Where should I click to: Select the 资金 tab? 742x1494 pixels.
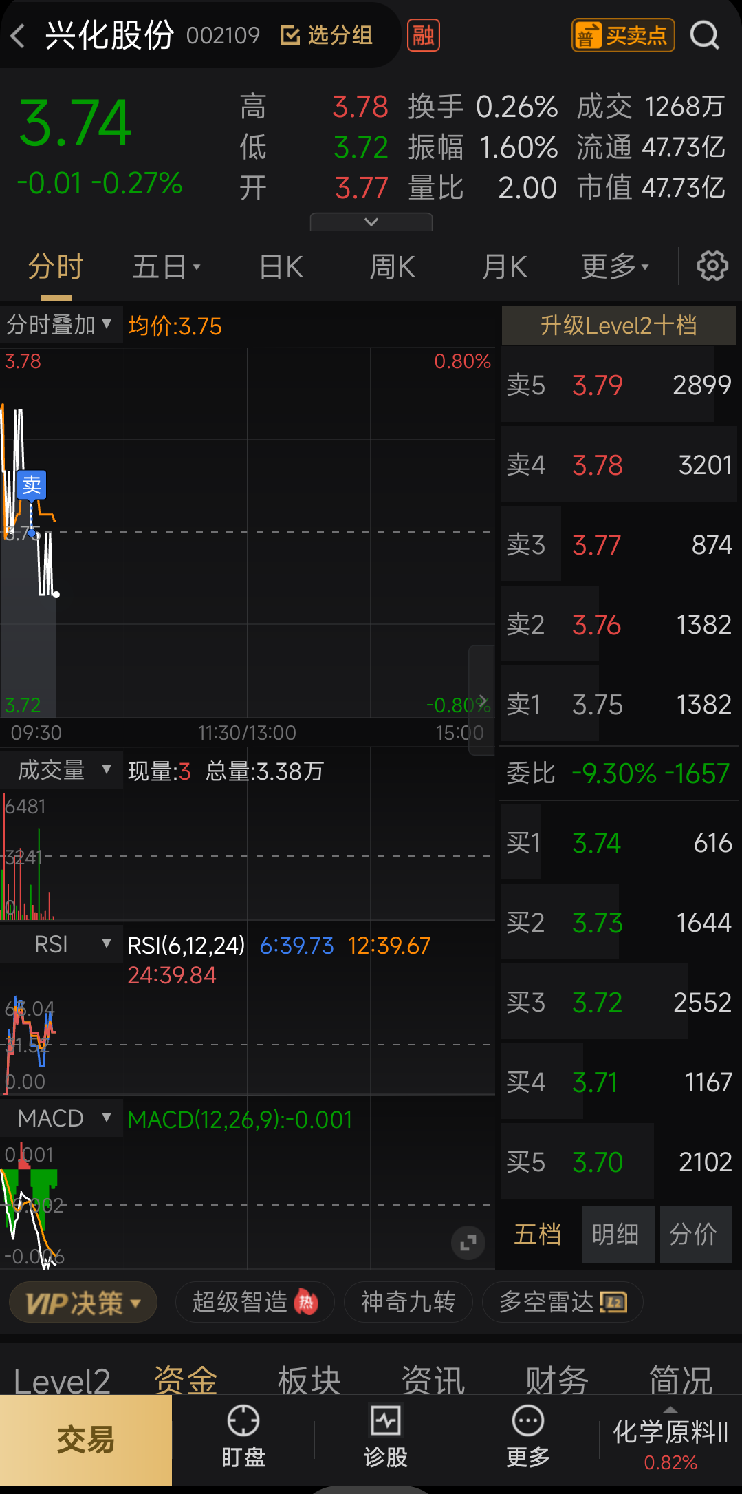pyautogui.click(x=186, y=1380)
